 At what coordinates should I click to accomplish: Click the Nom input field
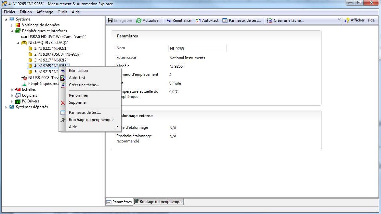click(197, 48)
